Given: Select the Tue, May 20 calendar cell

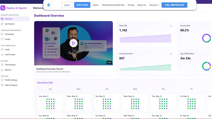Looking at the screenshot, I should pos(107,116).
